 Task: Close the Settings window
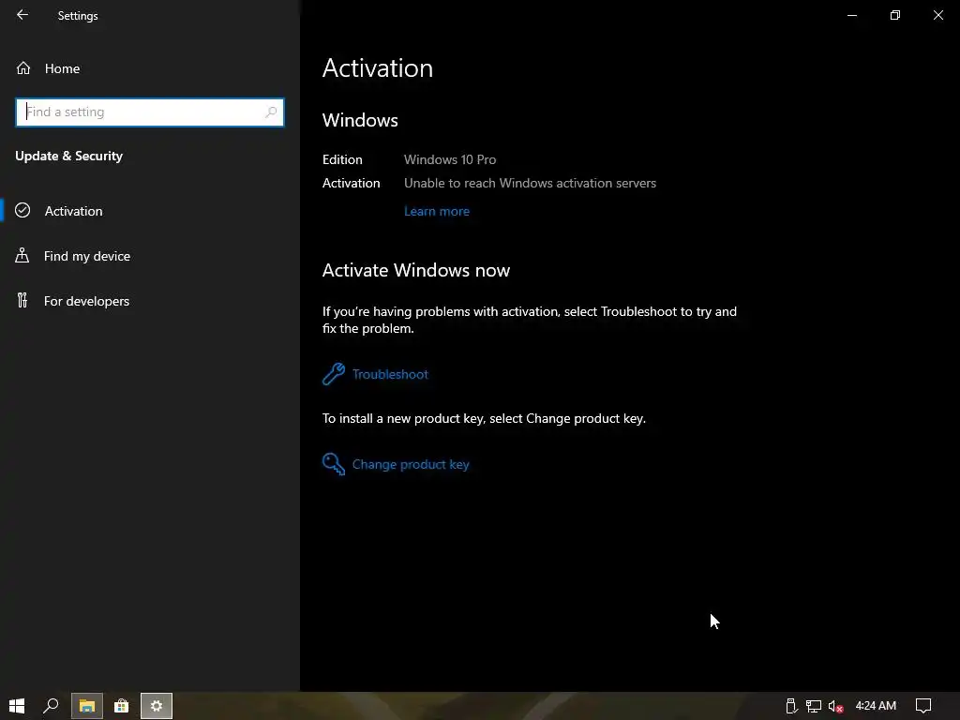(937, 15)
